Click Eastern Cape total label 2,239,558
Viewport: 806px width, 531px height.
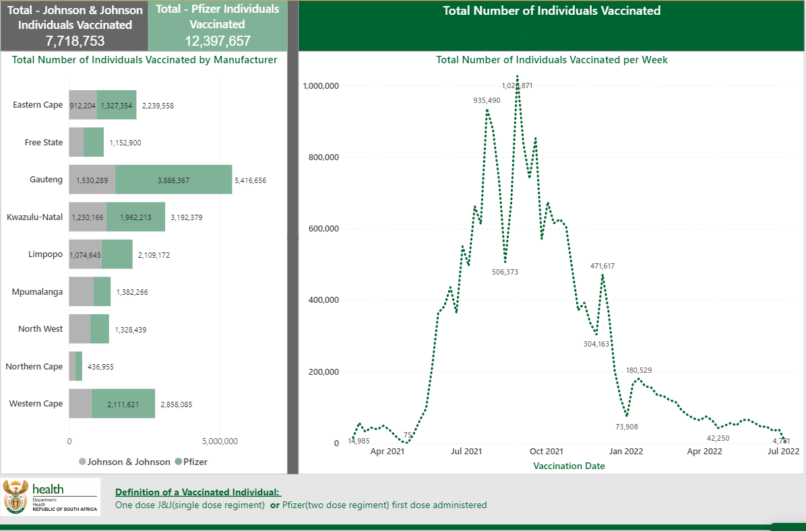coord(158,106)
